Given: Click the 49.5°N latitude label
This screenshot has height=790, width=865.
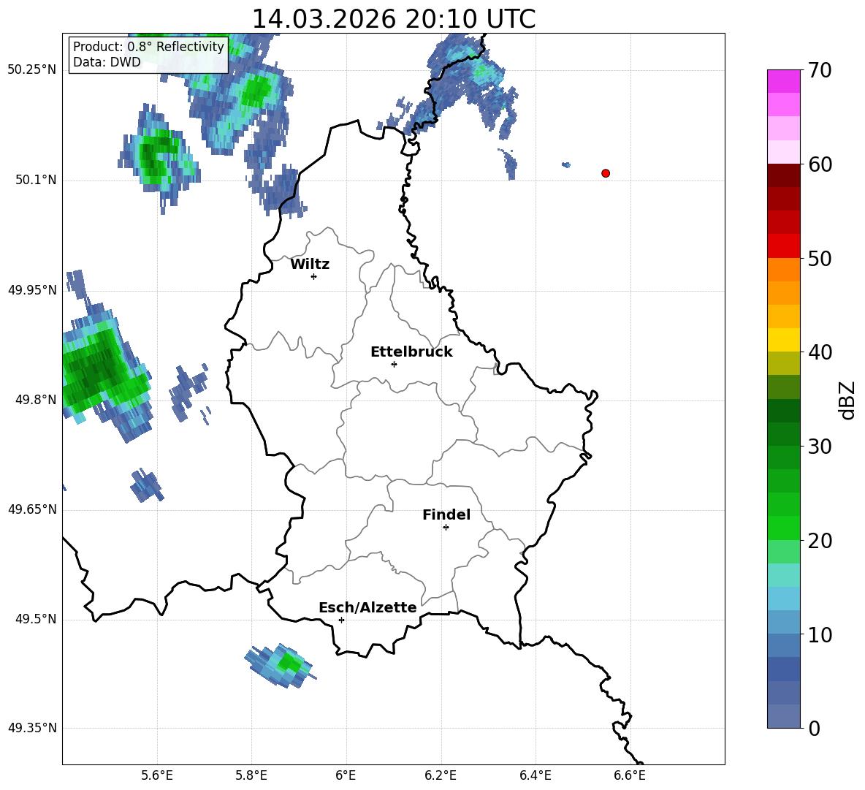Looking at the screenshot, I should tap(36, 619).
